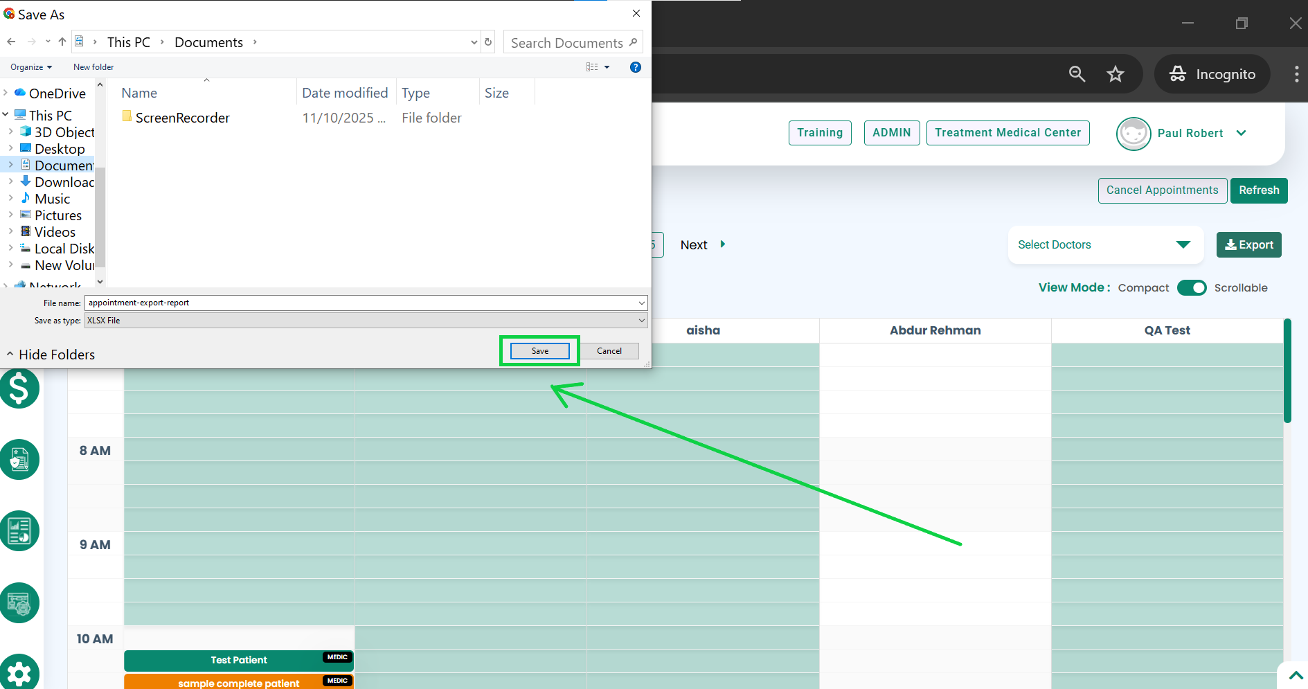Click the Cancel Appointments button
Viewport: 1308px width, 689px height.
tap(1162, 190)
